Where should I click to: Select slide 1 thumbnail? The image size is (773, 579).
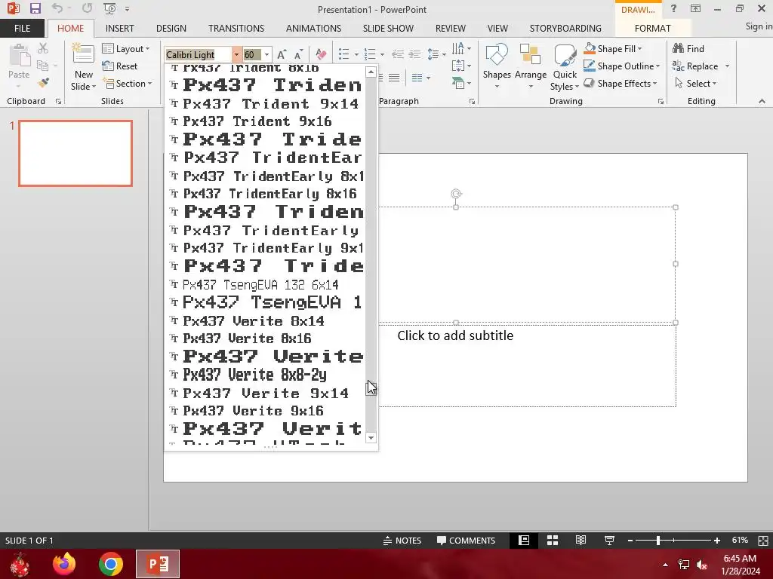(x=75, y=153)
